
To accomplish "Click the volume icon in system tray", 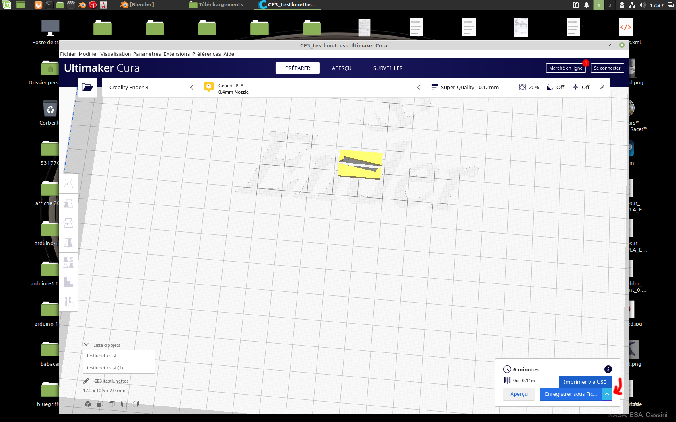I will pos(642,5).
